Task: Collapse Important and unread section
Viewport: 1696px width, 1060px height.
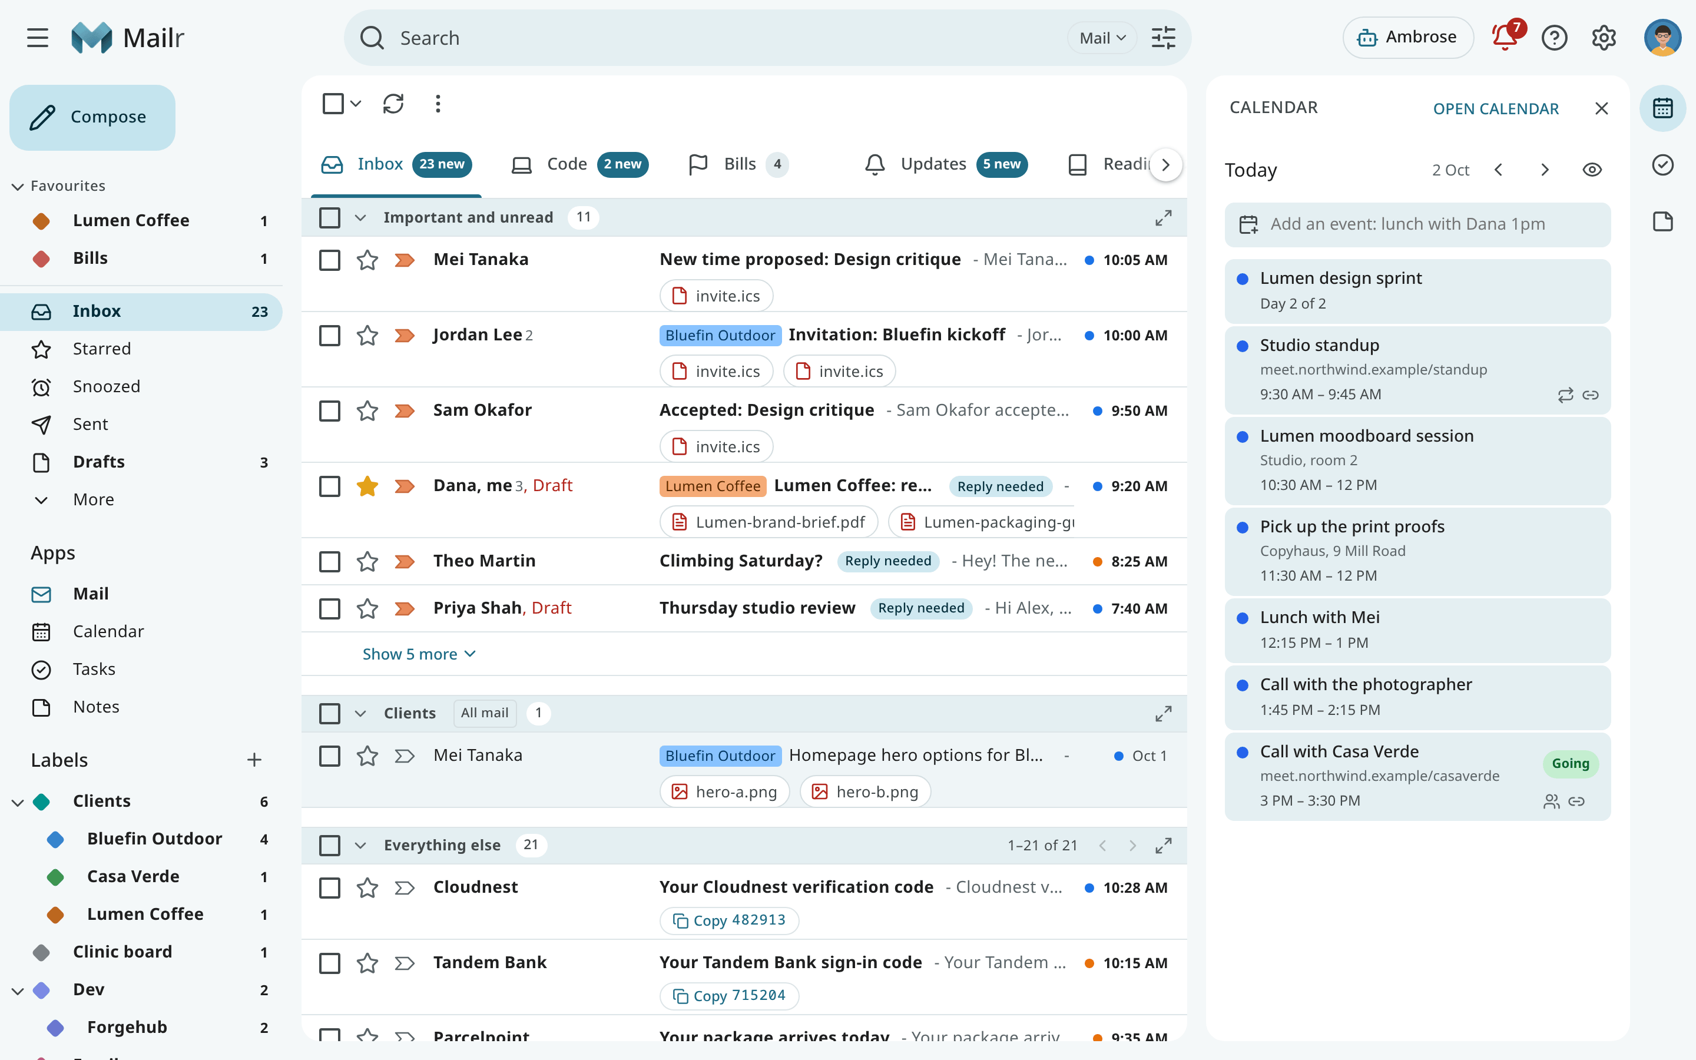Action: [360, 218]
